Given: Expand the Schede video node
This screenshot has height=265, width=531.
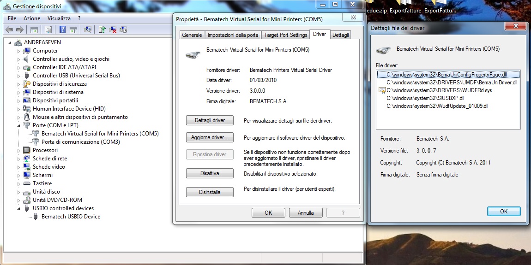Looking at the screenshot, I should (19, 167).
